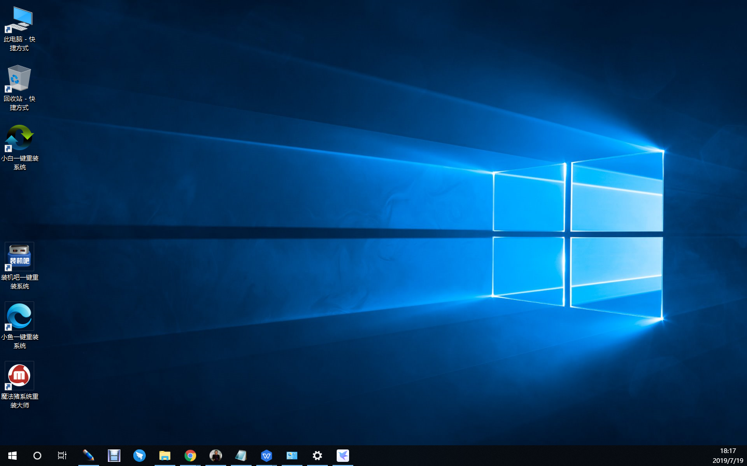This screenshot has width=747, height=466.
Task: Open the purple bird app in taskbar
Action: [343, 456]
